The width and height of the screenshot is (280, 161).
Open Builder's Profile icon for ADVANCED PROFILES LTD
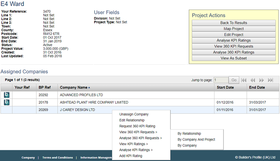point(7,95)
